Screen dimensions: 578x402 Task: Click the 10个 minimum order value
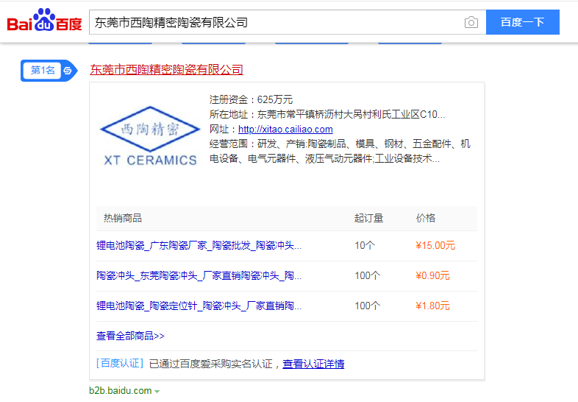[365, 245]
